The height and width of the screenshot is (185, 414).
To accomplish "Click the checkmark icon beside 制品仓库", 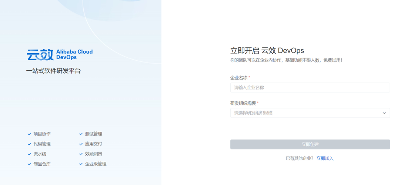I will pos(29,164).
